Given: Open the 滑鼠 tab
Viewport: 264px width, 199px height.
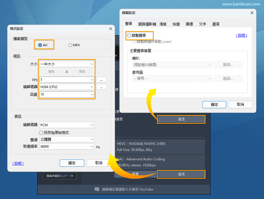Looking at the screenshot, I should pos(163,24).
